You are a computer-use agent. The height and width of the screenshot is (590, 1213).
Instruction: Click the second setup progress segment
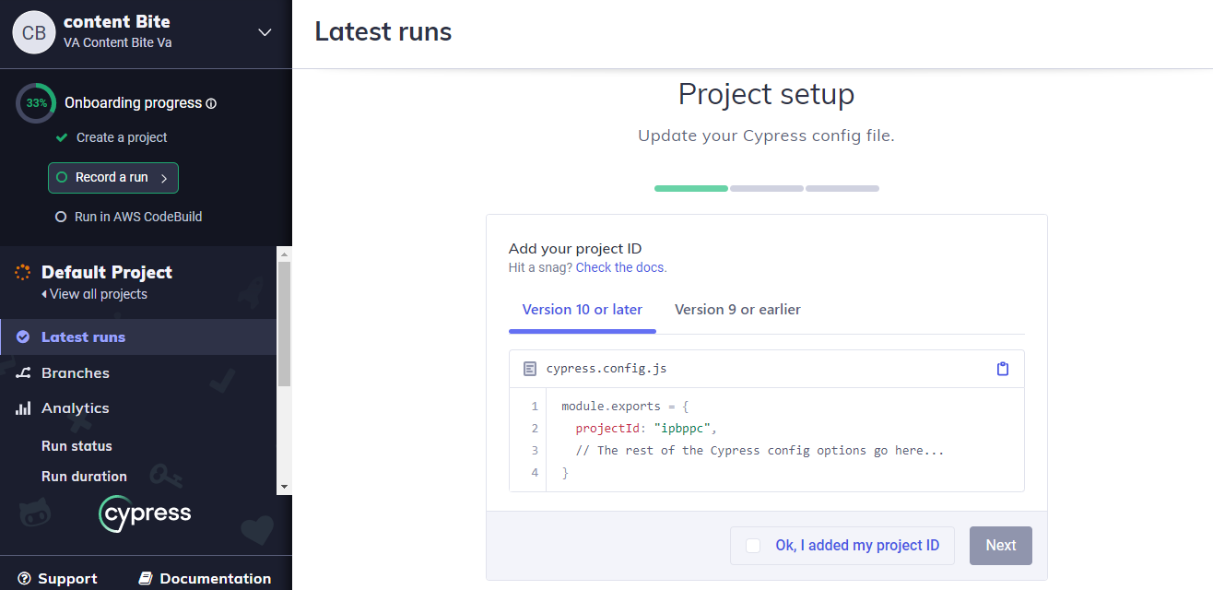click(x=767, y=188)
